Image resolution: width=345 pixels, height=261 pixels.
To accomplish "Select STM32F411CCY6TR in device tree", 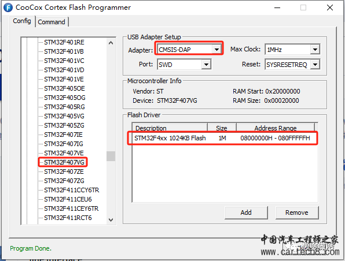I will tap(72, 190).
